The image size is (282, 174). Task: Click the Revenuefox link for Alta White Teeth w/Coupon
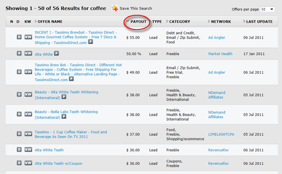coord(218,164)
